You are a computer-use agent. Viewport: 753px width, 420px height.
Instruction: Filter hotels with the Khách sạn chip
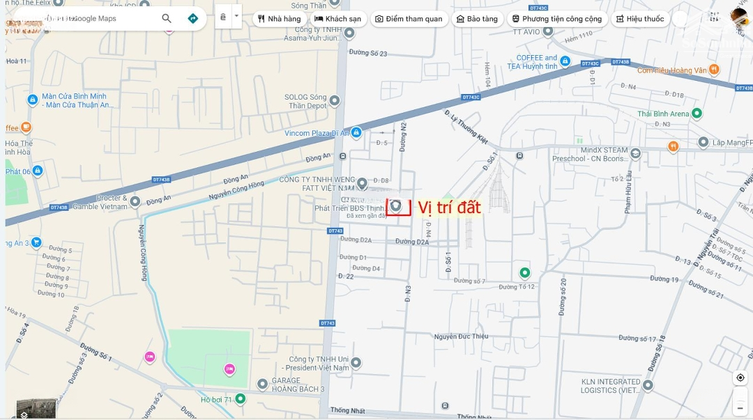tap(340, 19)
